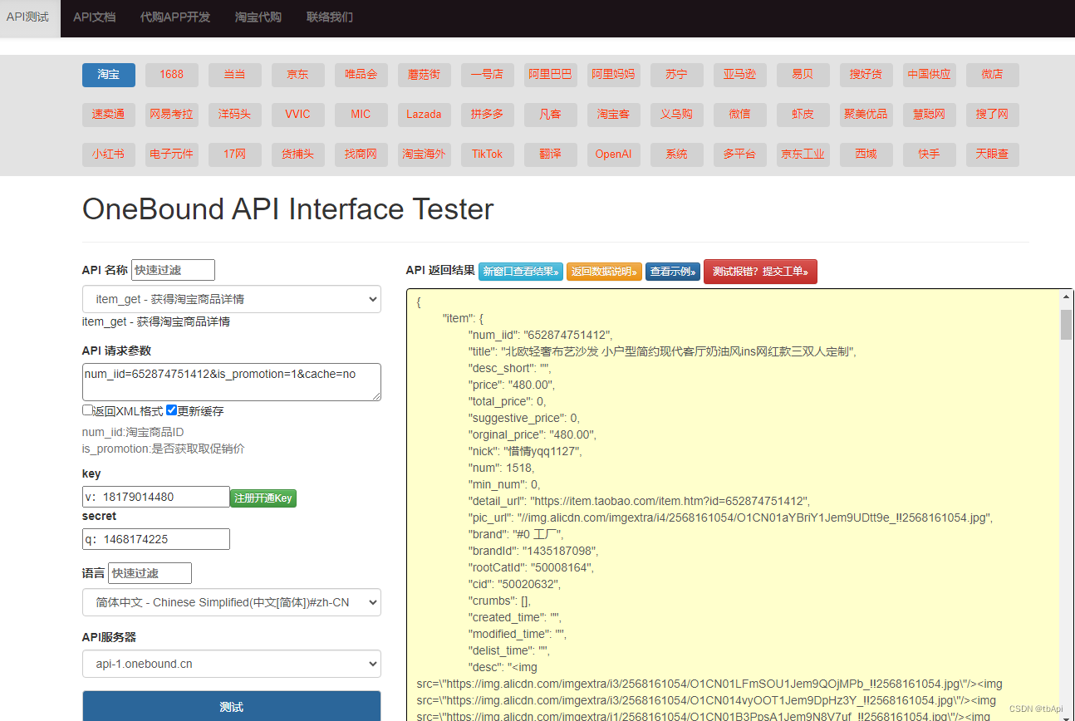This screenshot has width=1075, height=721.
Task: Open 联络我们 menu item
Action: point(330,17)
